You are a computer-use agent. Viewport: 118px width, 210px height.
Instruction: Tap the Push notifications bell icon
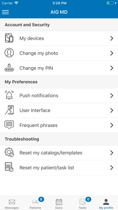point(9,95)
